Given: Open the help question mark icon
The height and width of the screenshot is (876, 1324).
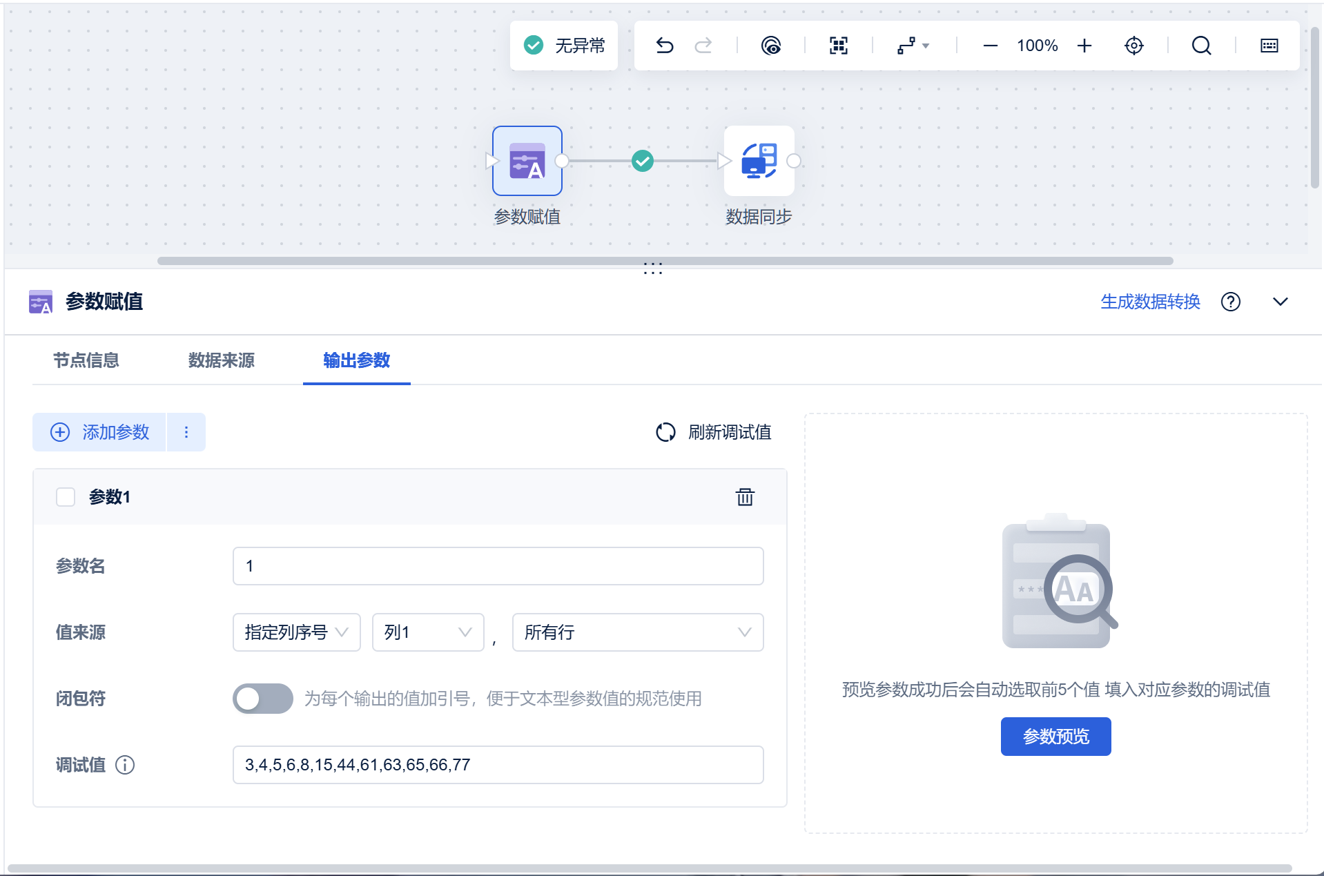Looking at the screenshot, I should [x=1231, y=302].
